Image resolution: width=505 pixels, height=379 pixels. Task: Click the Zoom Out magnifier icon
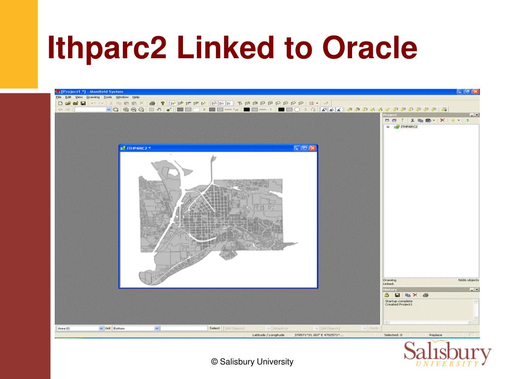133,110
